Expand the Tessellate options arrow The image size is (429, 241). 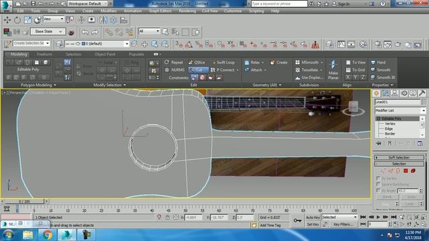pos(321,70)
